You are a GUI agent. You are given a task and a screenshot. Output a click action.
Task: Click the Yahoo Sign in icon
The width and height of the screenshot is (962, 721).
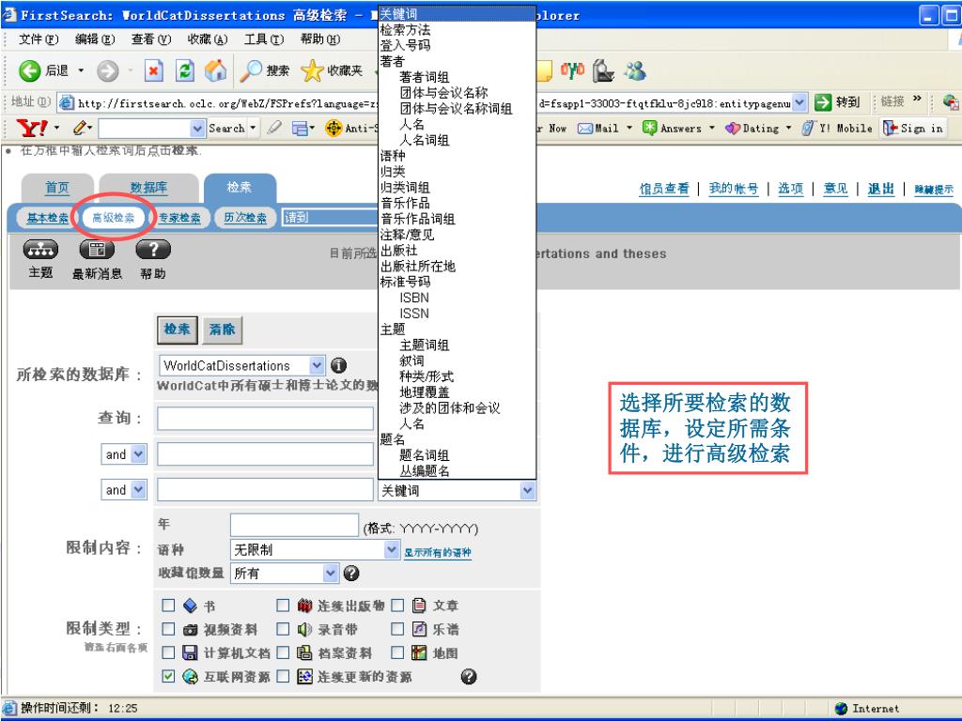[x=890, y=128]
